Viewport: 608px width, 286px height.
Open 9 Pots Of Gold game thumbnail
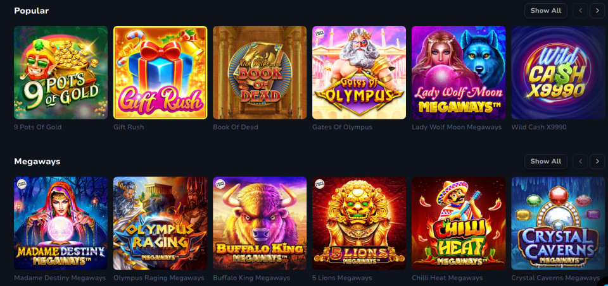[x=61, y=73]
